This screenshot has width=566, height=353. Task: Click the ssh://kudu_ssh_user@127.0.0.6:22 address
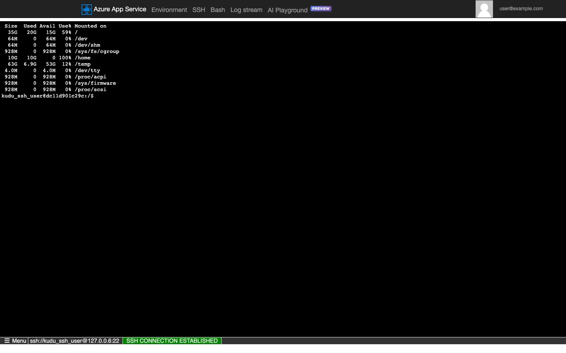75,341
